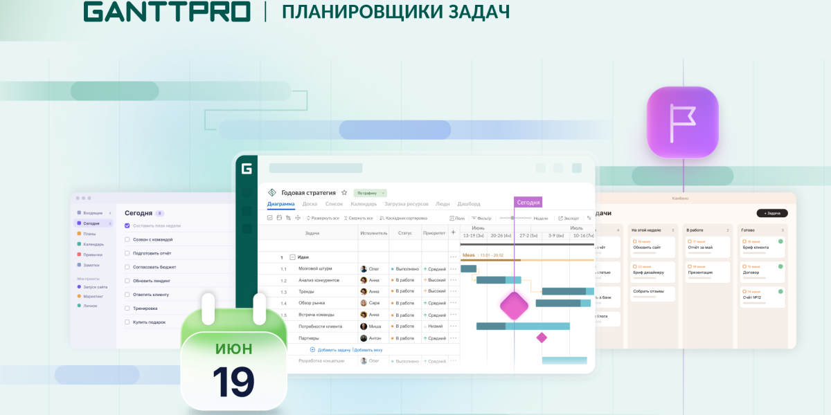Check the Тренировка task
This screenshot has width=831, height=415.
[127, 308]
